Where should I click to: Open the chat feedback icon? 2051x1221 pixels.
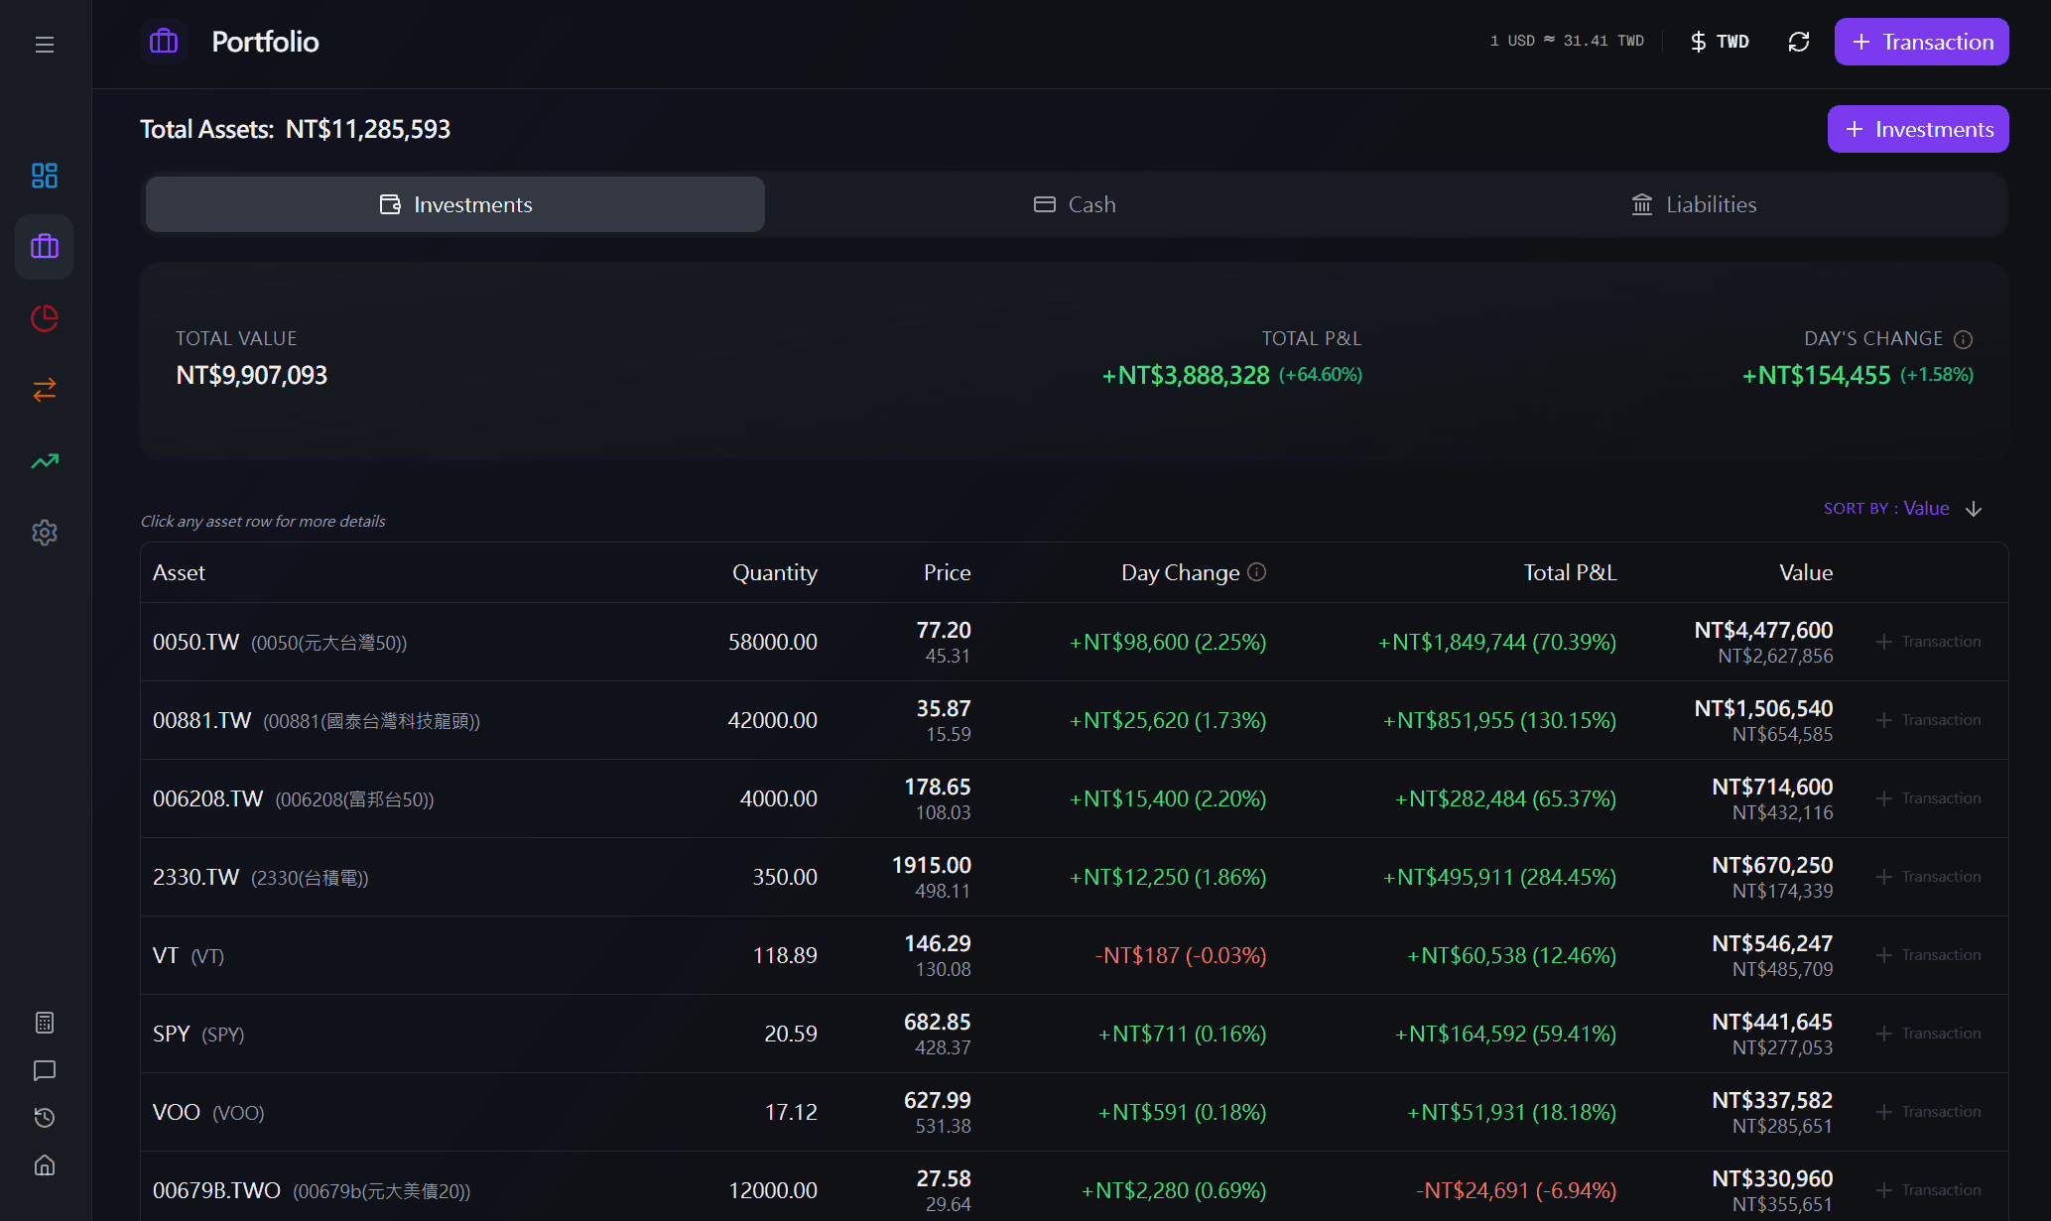click(45, 1070)
